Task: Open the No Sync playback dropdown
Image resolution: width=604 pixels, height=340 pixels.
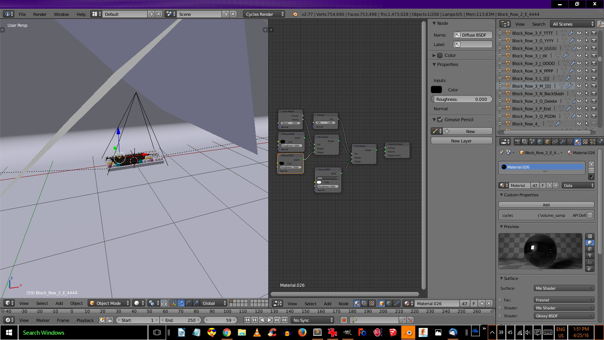Action: tap(313, 320)
